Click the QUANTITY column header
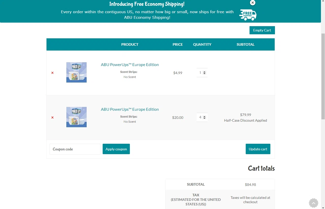Screen dimensions: 325x209 click(202, 44)
